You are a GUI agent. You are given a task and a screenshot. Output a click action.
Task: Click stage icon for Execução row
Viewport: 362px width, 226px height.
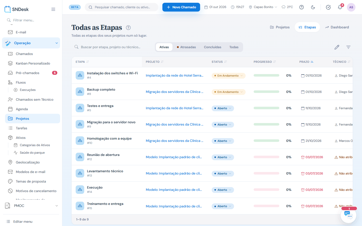(80, 190)
